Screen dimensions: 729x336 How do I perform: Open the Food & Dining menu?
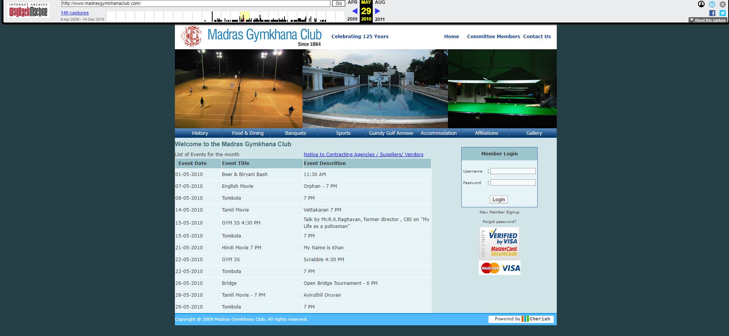tap(247, 133)
